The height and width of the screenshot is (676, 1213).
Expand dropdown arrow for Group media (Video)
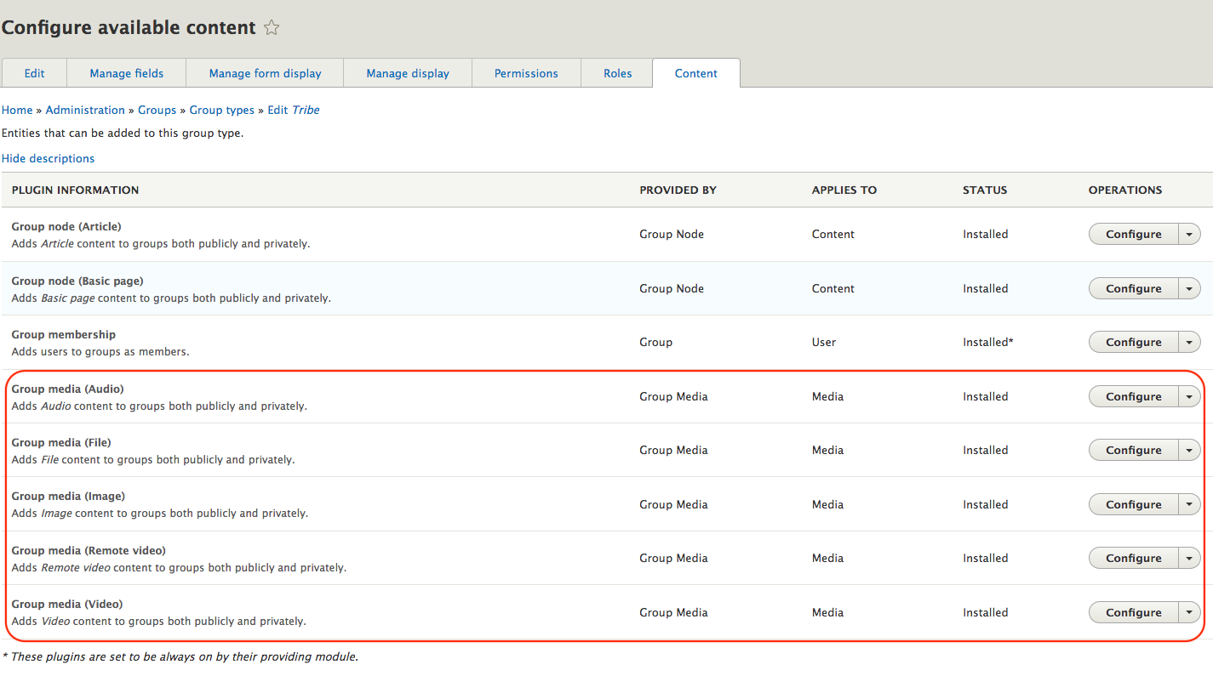(1189, 612)
